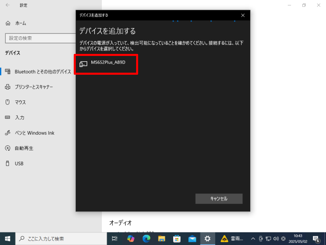Click the meet now tray icon
This screenshot has width=326, height=245.
(x=261, y=239)
